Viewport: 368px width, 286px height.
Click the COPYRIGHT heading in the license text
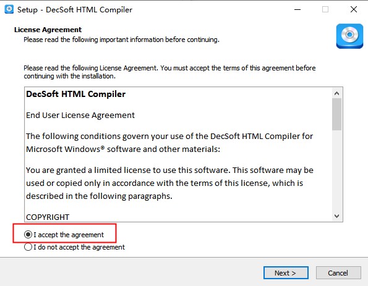click(x=48, y=217)
